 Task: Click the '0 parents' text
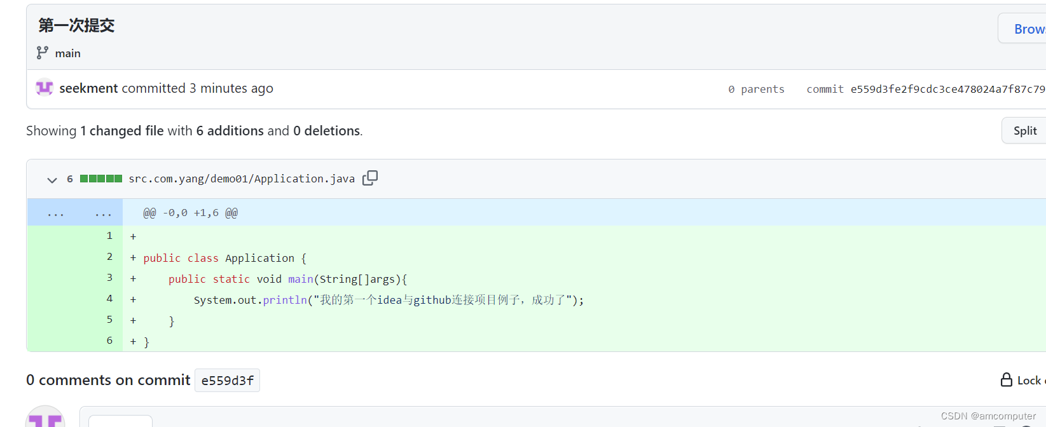(756, 89)
